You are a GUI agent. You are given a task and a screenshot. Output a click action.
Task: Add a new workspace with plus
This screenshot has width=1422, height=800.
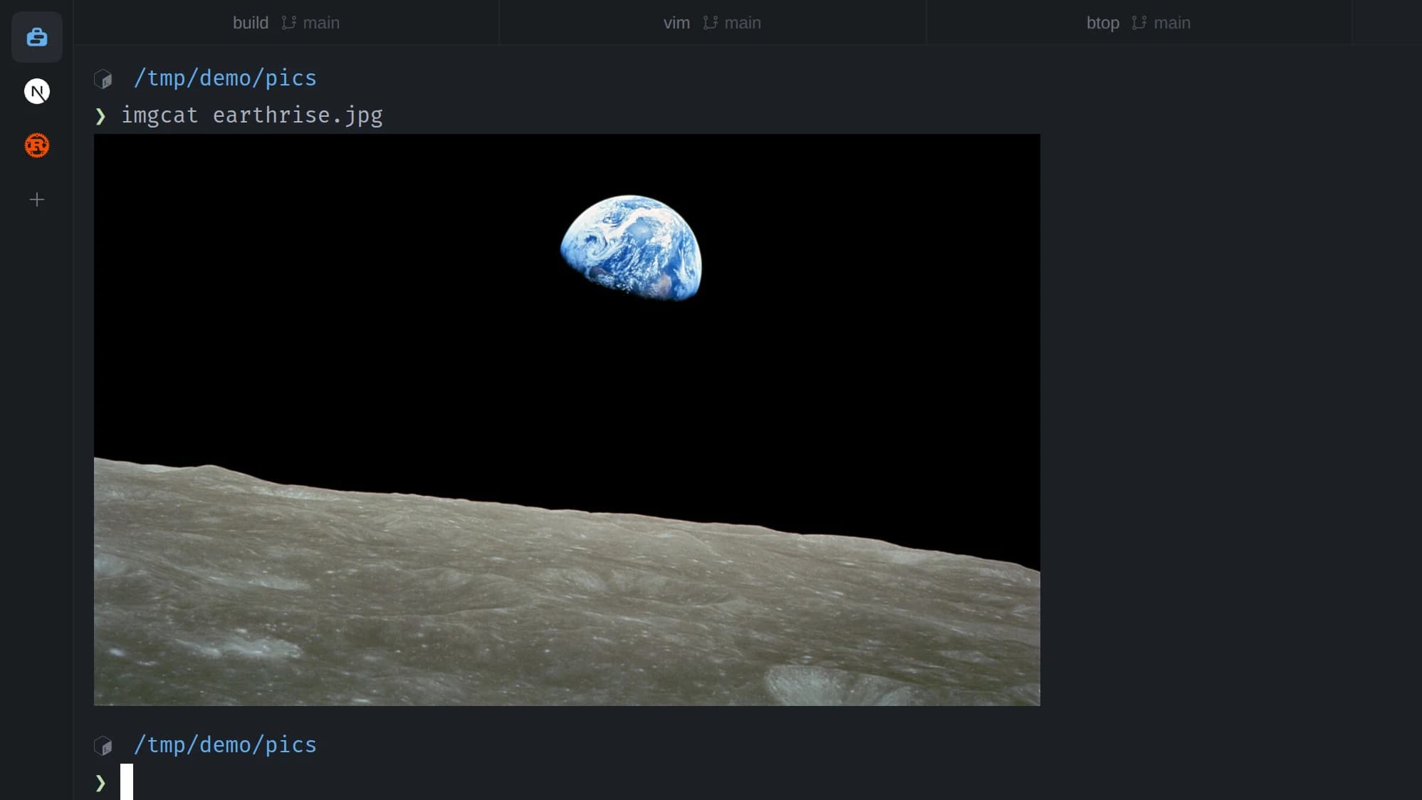click(37, 199)
